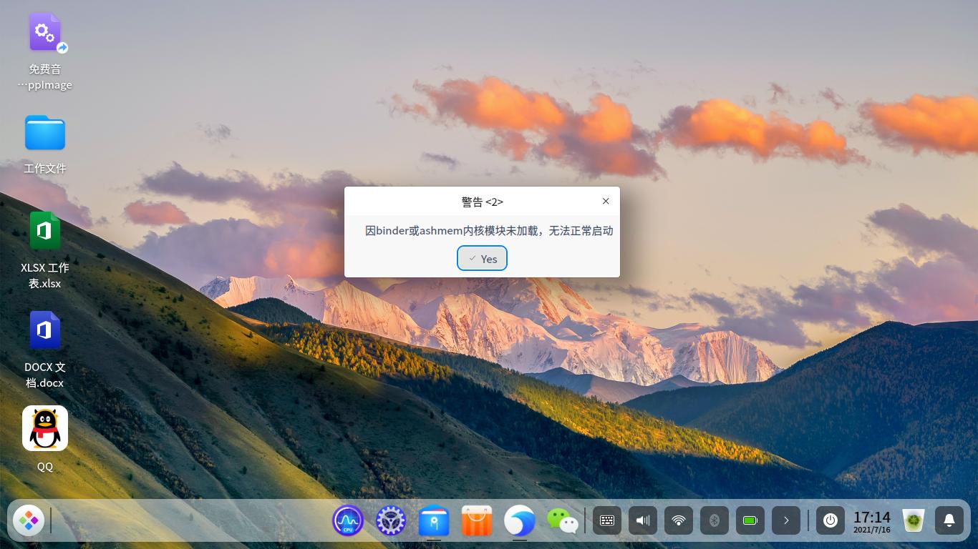Screen dimensions: 978x549
Task: Close the 警告 <2> dialog
Action: click(x=606, y=201)
